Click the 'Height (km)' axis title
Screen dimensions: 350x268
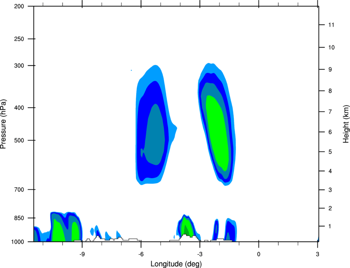pyautogui.click(x=346, y=124)
